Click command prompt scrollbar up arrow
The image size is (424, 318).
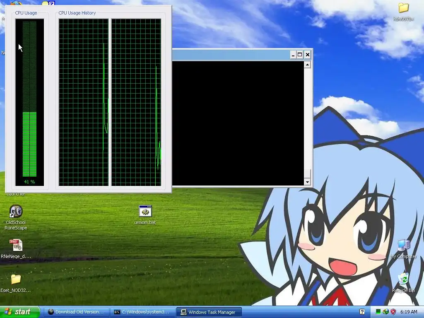pyautogui.click(x=307, y=65)
